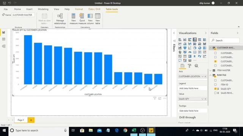Click the table Name input field
This screenshot has width=243, height=136.
coord(23,15)
